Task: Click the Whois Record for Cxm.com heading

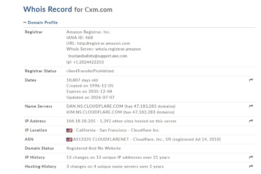Action: coord(68,9)
